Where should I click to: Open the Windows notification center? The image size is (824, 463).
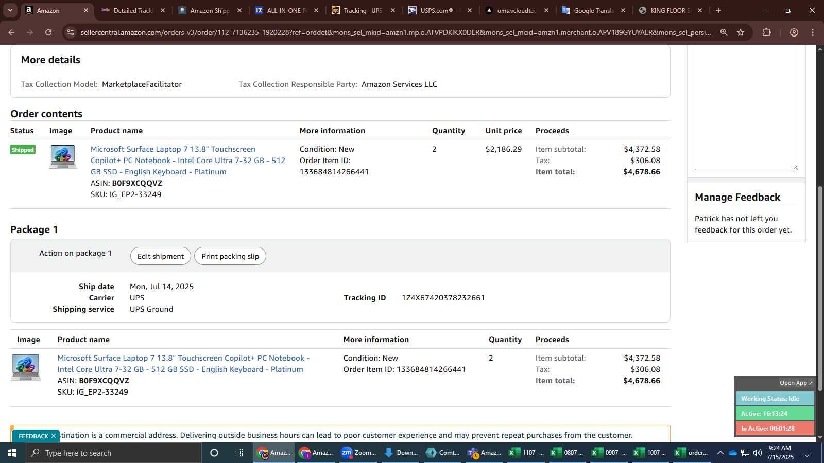[x=807, y=453]
